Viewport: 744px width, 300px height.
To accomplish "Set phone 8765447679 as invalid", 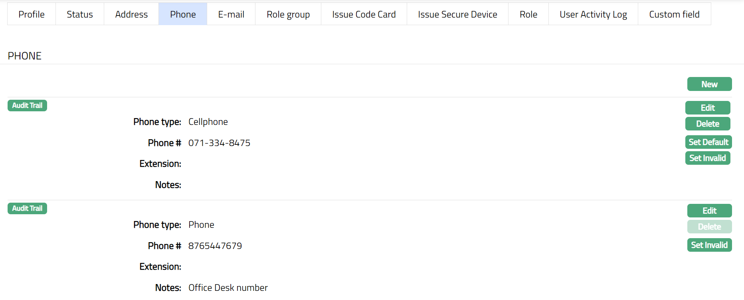I will click(709, 245).
